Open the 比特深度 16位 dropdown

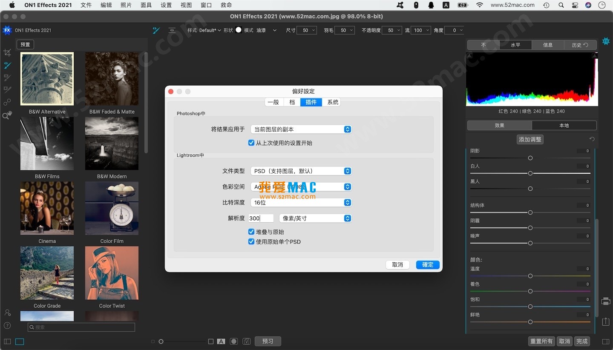[x=301, y=202]
